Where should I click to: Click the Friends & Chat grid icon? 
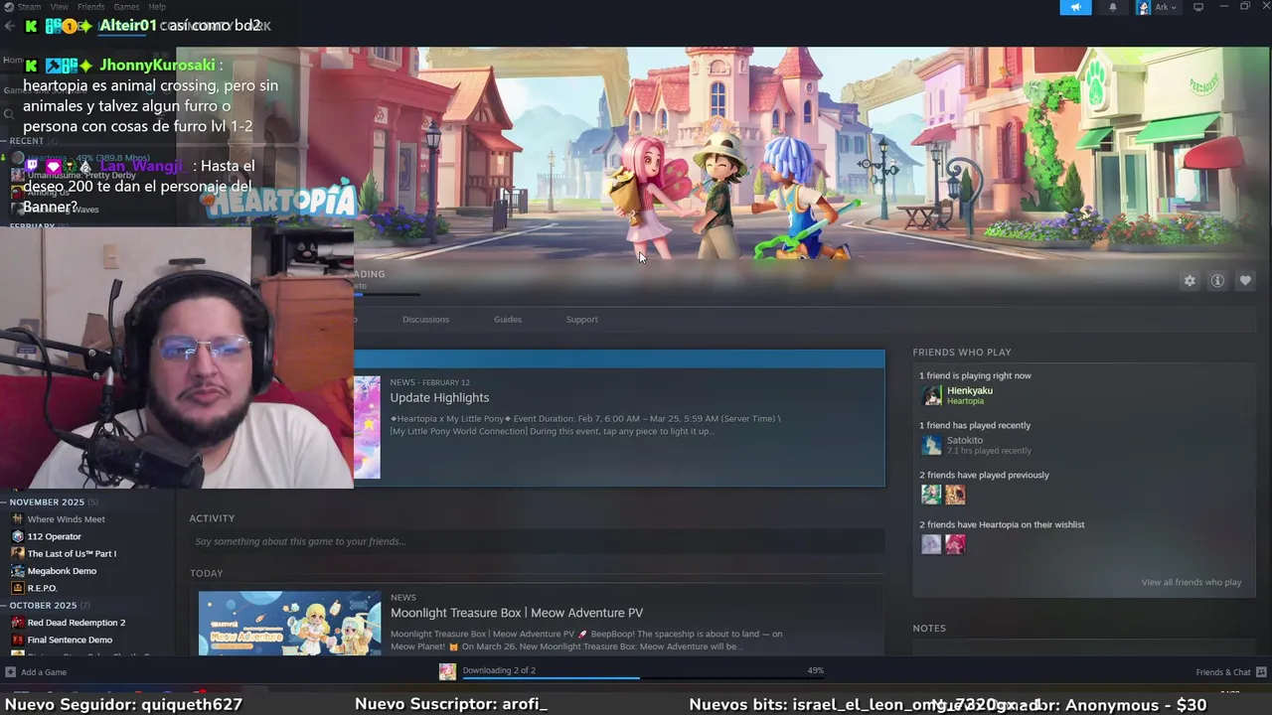(1261, 672)
